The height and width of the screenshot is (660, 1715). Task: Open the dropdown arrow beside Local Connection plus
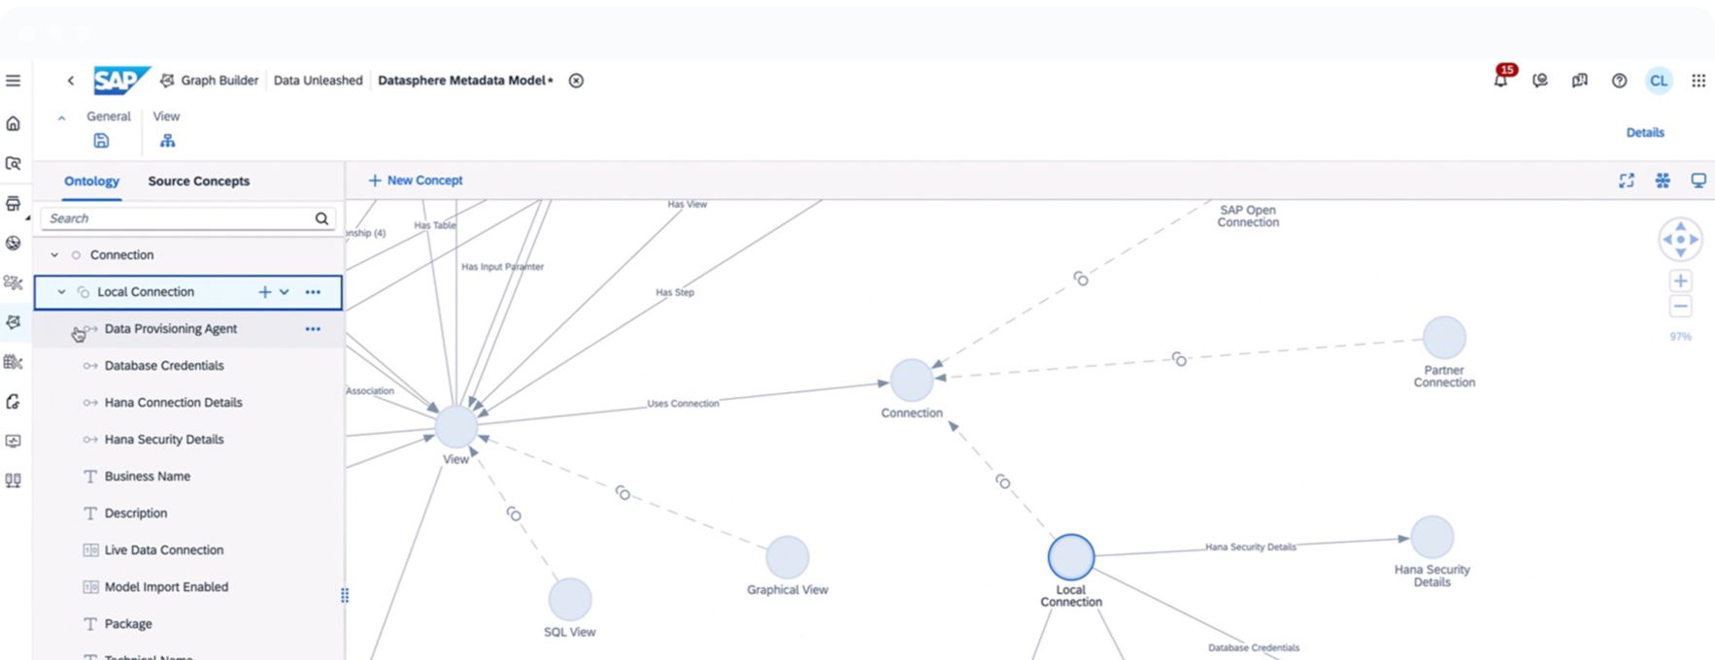285,292
